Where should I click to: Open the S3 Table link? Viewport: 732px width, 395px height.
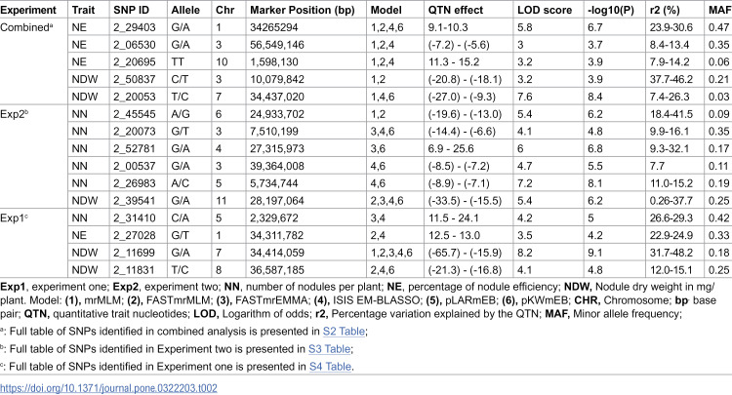click(329, 349)
